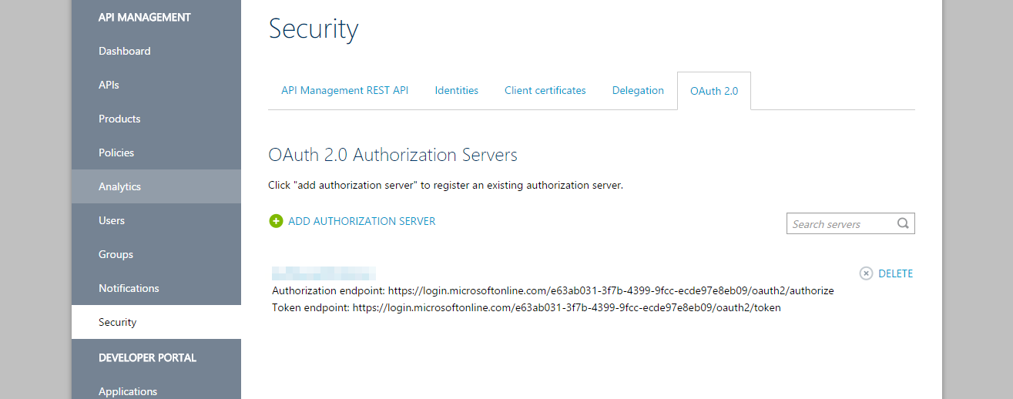1013x399 pixels.
Task: Click the circled X icon beside DELETE
Action: click(x=866, y=273)
